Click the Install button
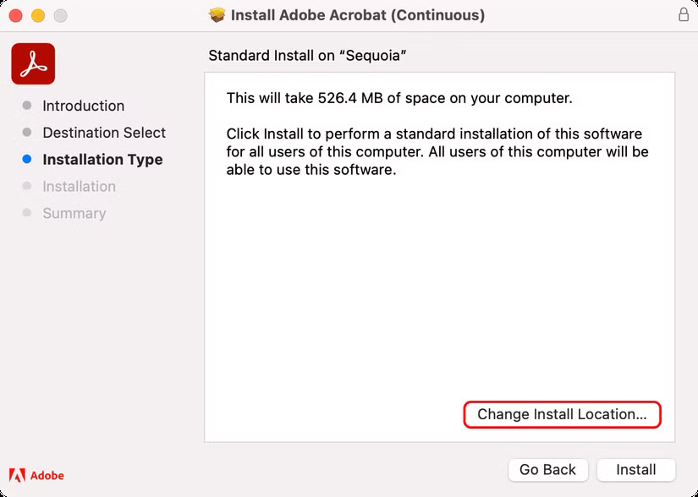Screen dimensions: 698x497 [x=635, y=469]
